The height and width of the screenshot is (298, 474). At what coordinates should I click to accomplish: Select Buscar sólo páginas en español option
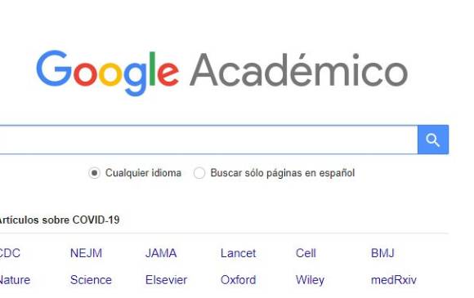pyautogui.click(x=199, y=173)
